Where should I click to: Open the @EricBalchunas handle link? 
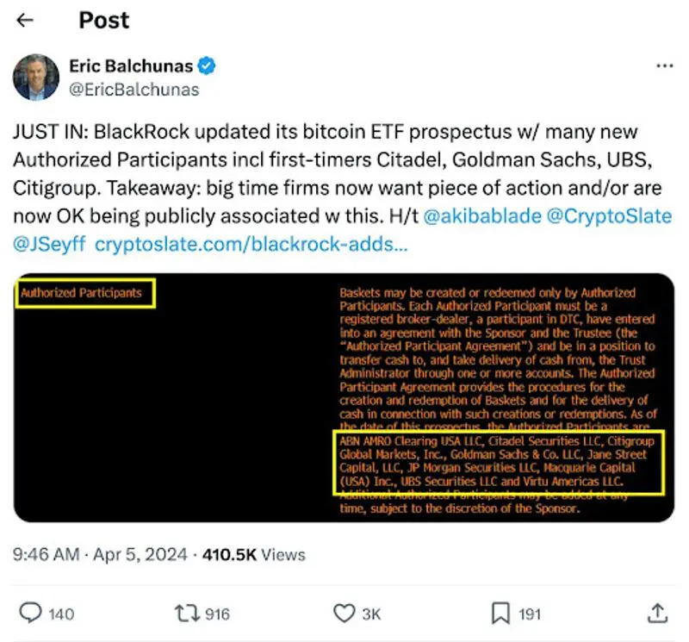pyautogui.click(x=133, y=89)
